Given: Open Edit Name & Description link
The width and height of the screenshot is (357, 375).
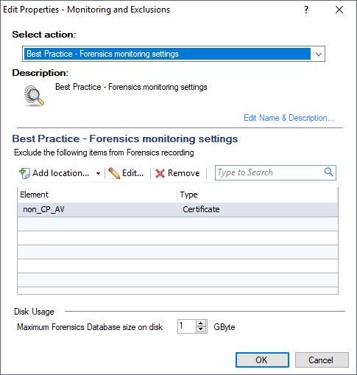Looking at the screenshot, I should pyautogui.click(x=289, y=118).
